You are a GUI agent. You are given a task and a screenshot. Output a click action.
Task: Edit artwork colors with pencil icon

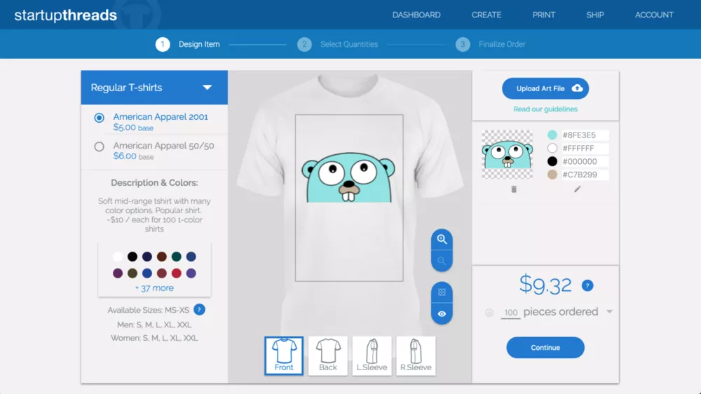click(578, 189)
